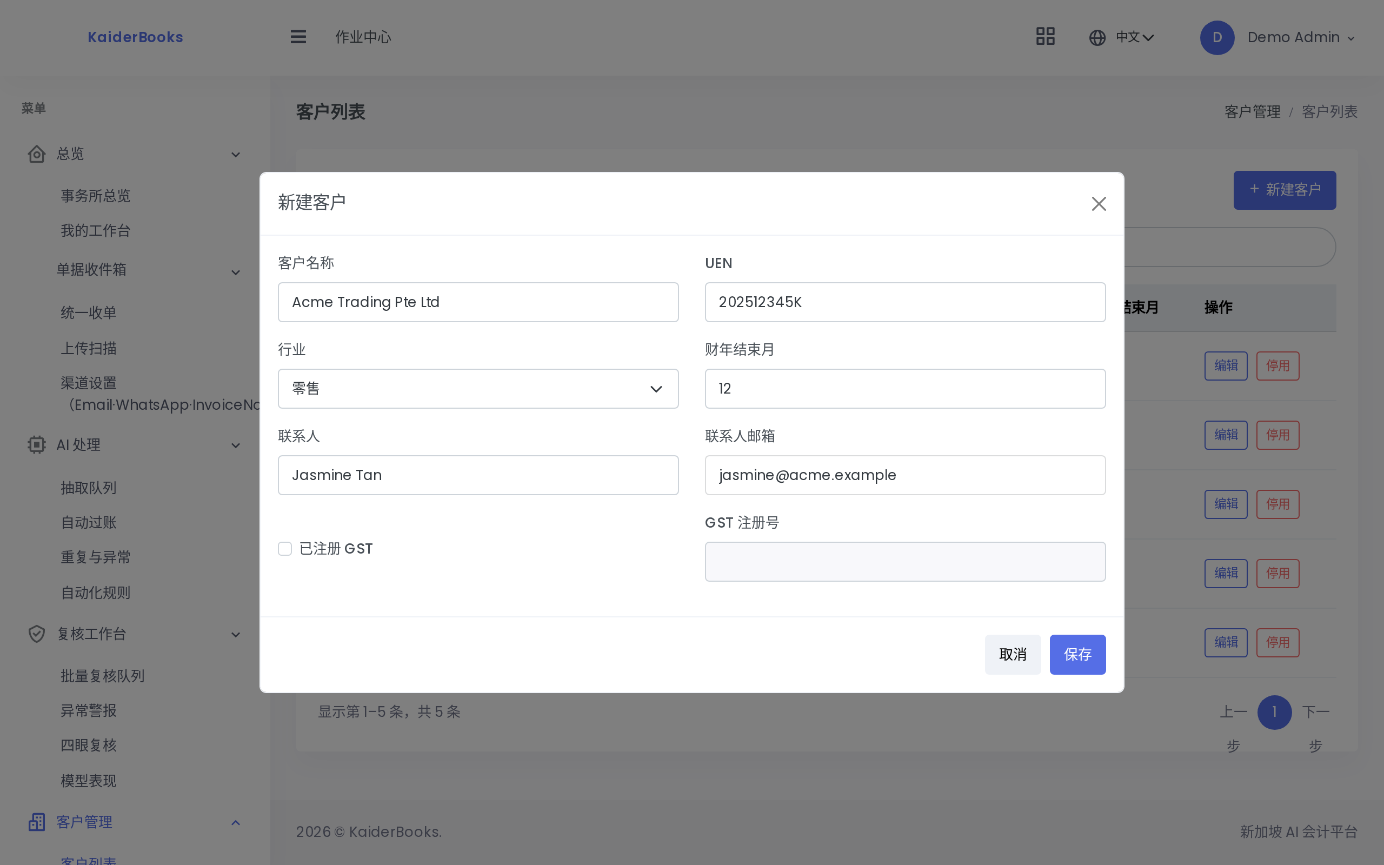
Task: Open 批量复核队列 menu item
Action: [x=102, y=676]
